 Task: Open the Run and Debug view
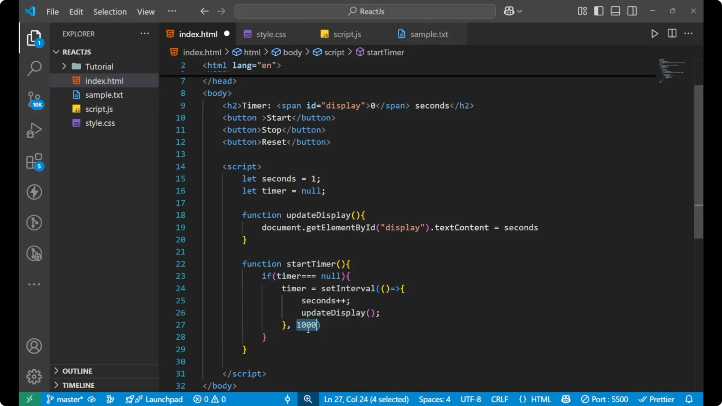pyautogui.click(x=34, y=130)
